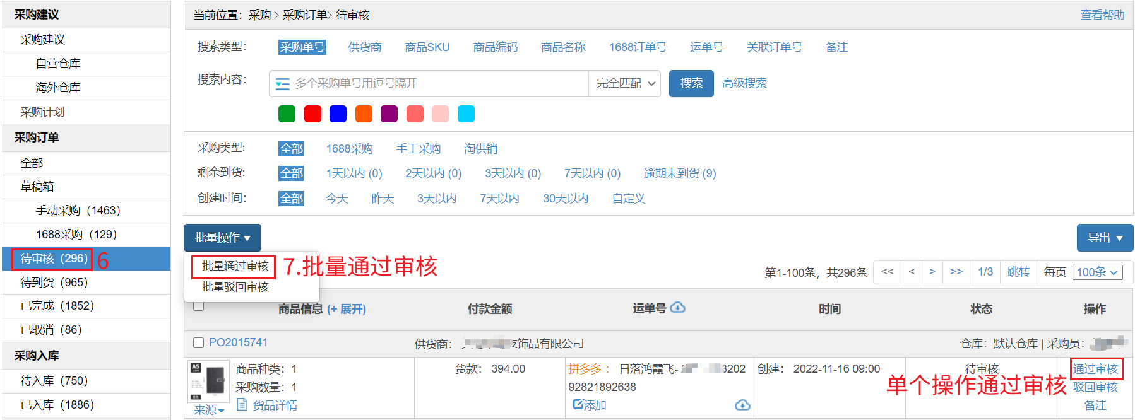1135x420 pixels.
Task: Pick the green color swatch
Action: point(287,114)
